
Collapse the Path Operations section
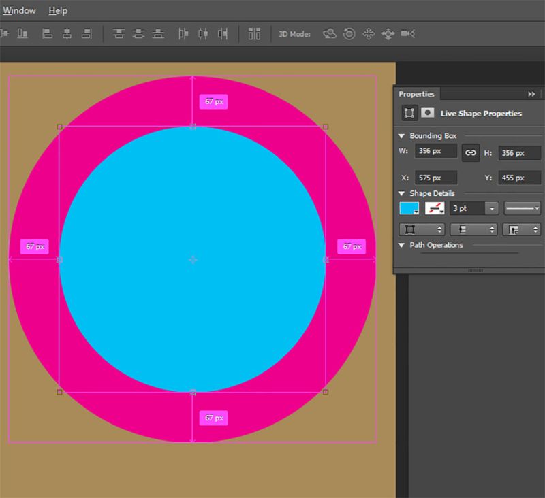tap(402, 244)
